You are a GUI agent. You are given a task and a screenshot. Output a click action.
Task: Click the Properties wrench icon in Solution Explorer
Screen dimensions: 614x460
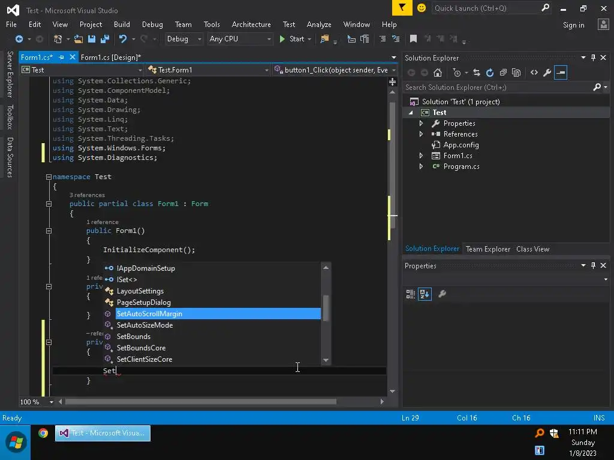[x=547, y=72]
